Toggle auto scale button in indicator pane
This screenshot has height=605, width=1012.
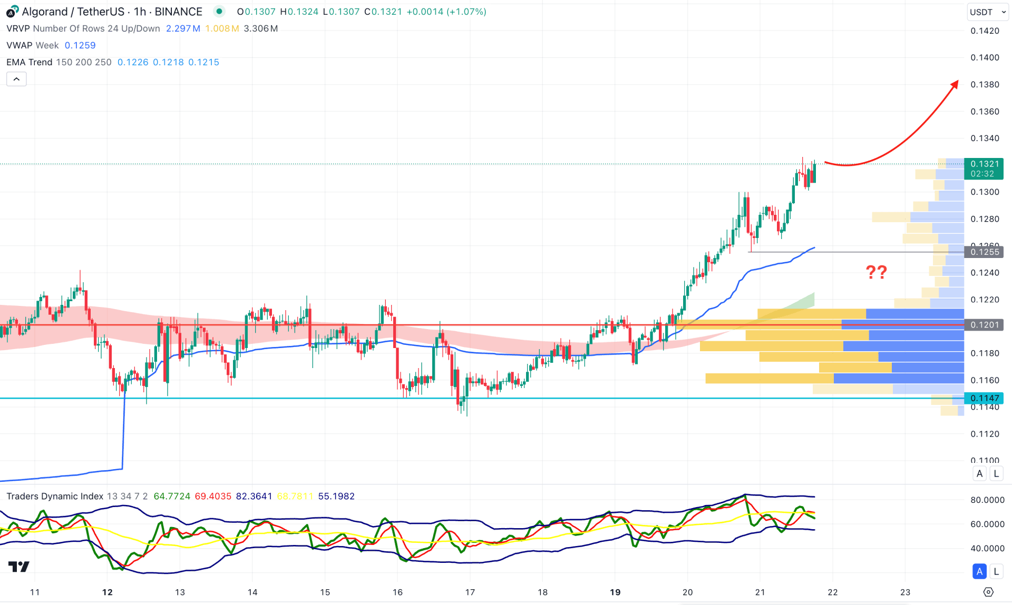979,571
